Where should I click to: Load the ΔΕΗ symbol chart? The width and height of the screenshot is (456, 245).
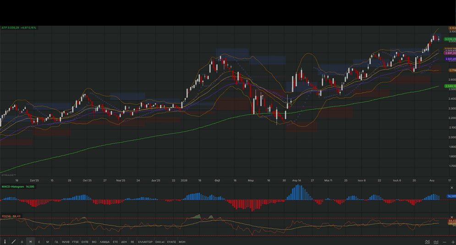[124, 242]
